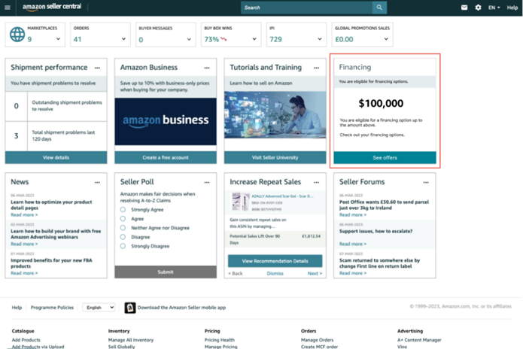Click Manage All Inventory footer link

click(x=131, y=340)
